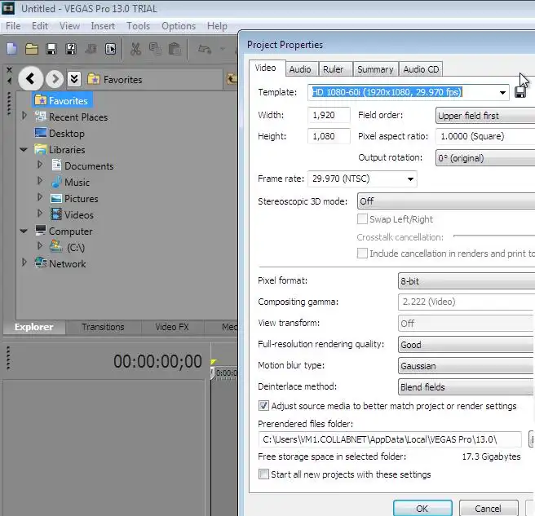
Task: Click the Crosstalk cancellation slider
Action: click(493, 236)
